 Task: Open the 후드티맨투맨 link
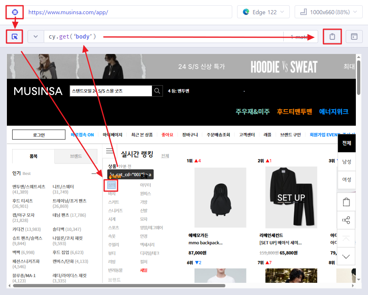point(294,112)
